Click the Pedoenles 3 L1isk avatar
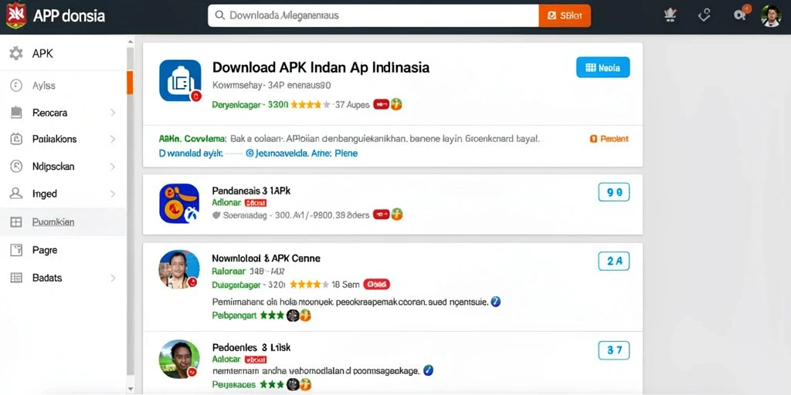791x395 pixels. point(179,359)
